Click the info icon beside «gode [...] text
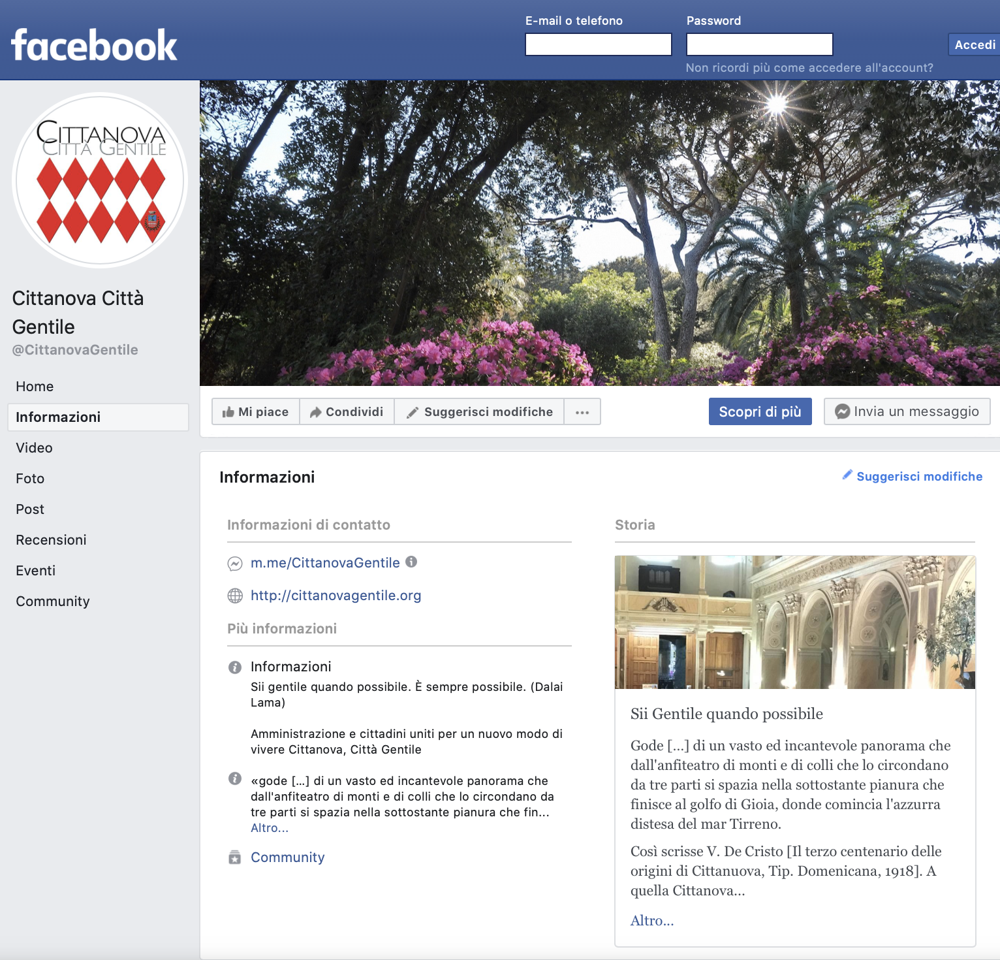Image resolution: width=1000 pixels, height=960 pixels. click(235, 778)
